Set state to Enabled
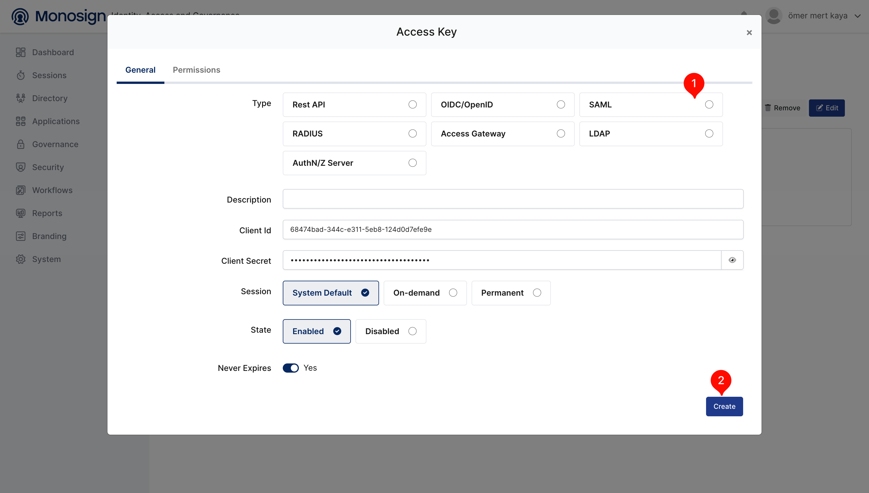 pyautogui.click(x=317, y=331)
